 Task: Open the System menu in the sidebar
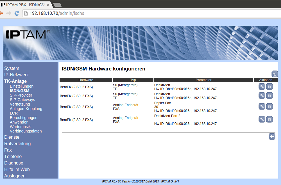[x=12, y=68]
